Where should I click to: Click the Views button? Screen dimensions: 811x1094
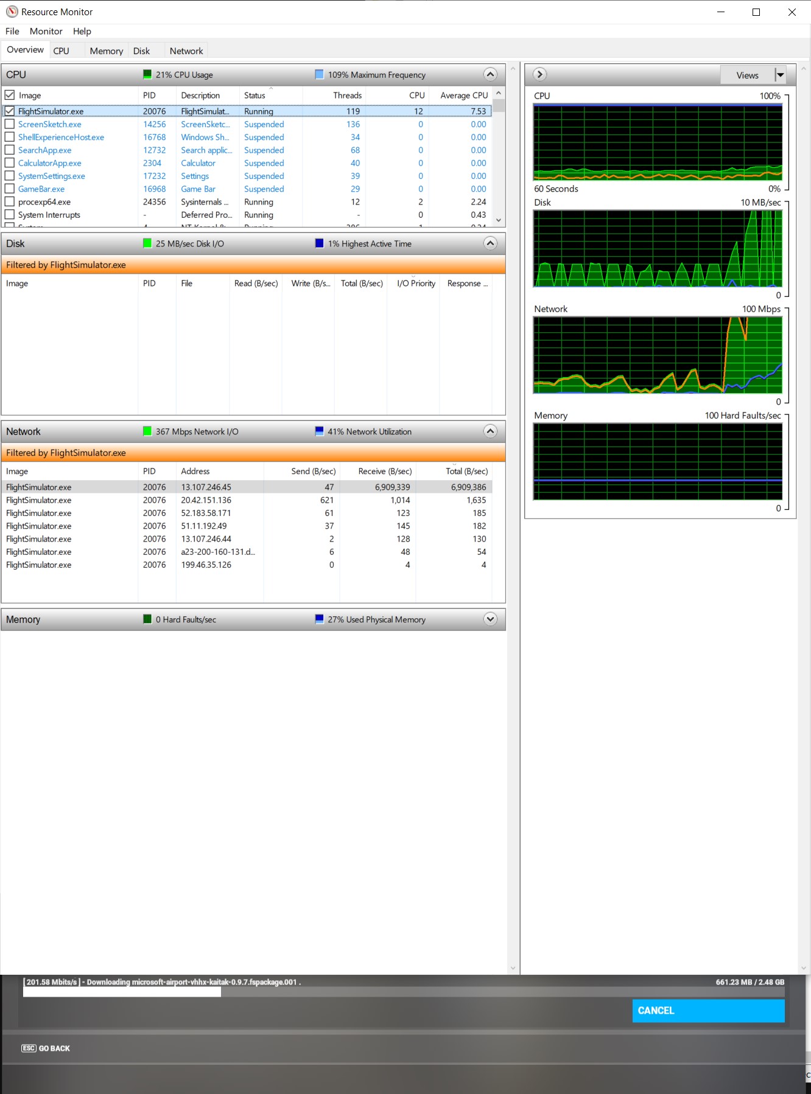click(747, 75)
